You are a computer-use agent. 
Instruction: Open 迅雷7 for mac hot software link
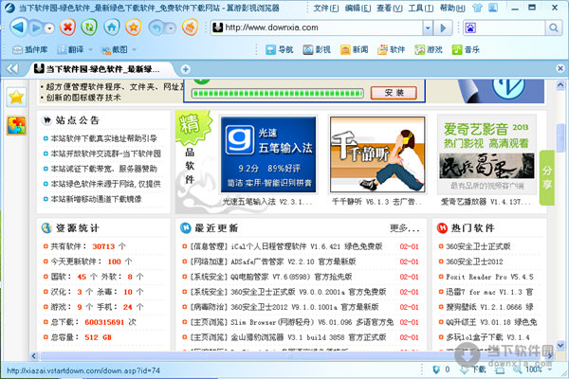(489, 292)
